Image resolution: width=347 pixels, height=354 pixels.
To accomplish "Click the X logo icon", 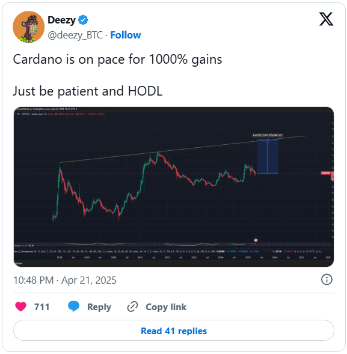I will click(x=326, y=19).
